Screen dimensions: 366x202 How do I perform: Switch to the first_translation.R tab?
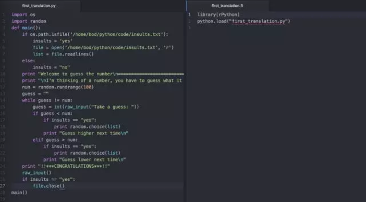click(227, 6)
